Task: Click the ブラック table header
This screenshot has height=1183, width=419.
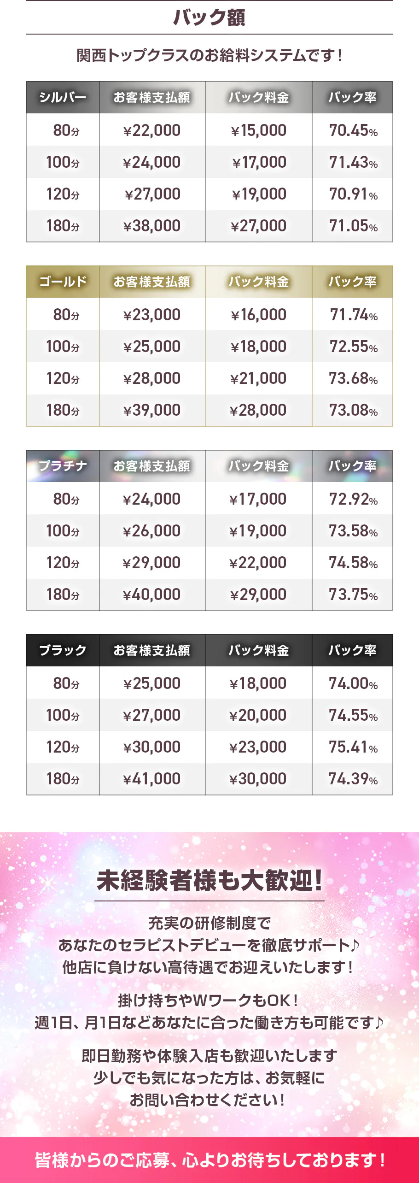Action: pos(63,650)
